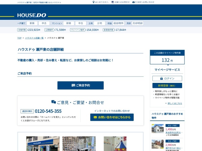
Task: Open 詳しくはこちら link
Action: tap(175, 103)
